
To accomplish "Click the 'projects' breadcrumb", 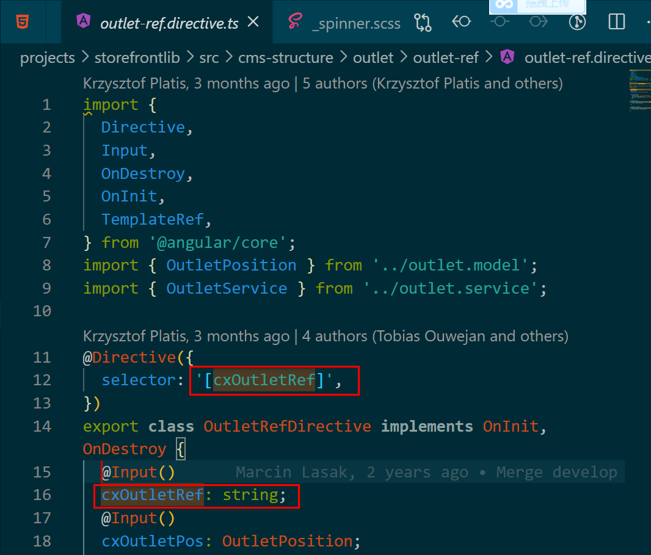I will (48, 58).
